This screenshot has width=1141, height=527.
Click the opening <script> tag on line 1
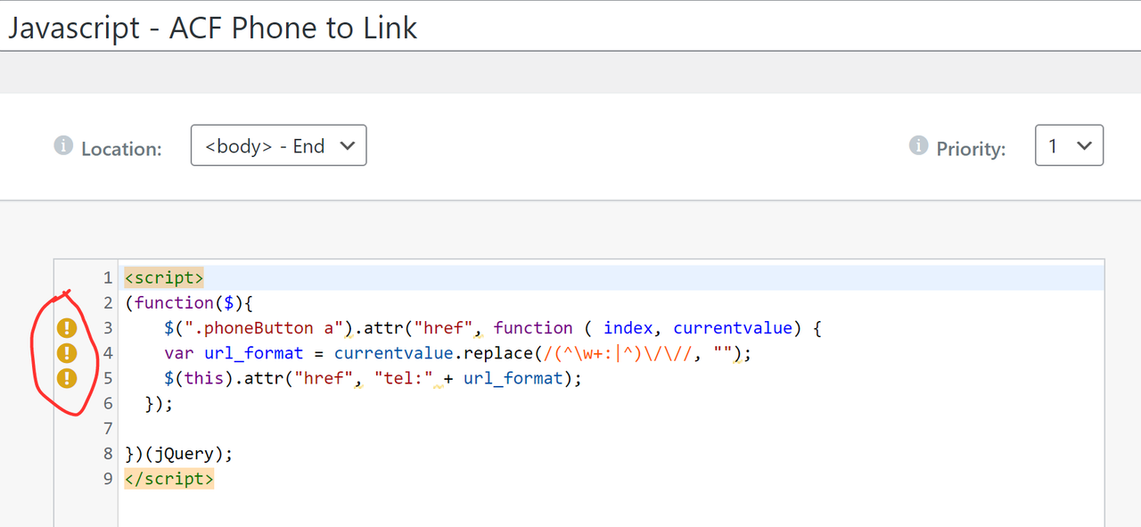tap(164, 277)
